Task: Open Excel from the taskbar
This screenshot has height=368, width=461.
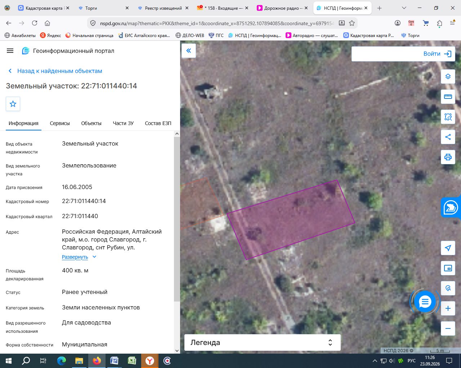Action: pos(132,361)
